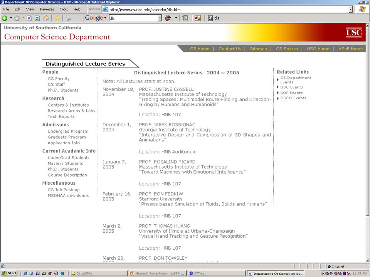This screenshot has height=277, width=370.
Task: Stop page loading with the red X icon
Action: pos(29,18)
